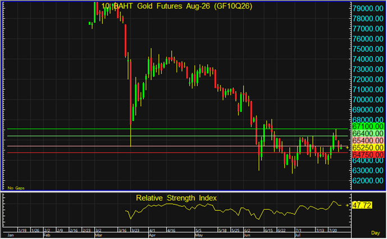
Task: Click the 62000.00 price axis label
Action: (x=368, y=181)
